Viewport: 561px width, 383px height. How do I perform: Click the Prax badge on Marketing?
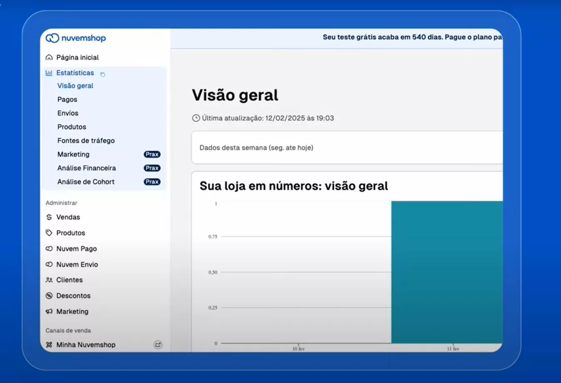point(152,154)
